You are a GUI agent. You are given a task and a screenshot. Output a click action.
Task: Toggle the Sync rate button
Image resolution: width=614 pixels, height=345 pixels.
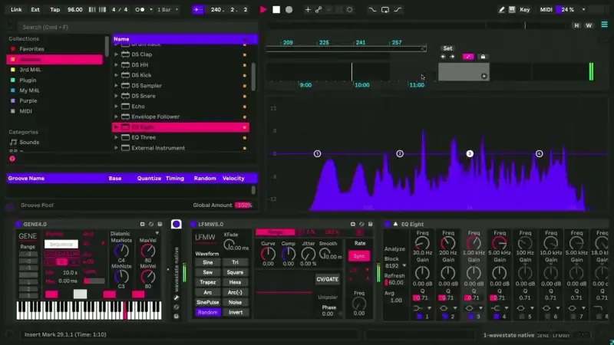click(359, 256)
